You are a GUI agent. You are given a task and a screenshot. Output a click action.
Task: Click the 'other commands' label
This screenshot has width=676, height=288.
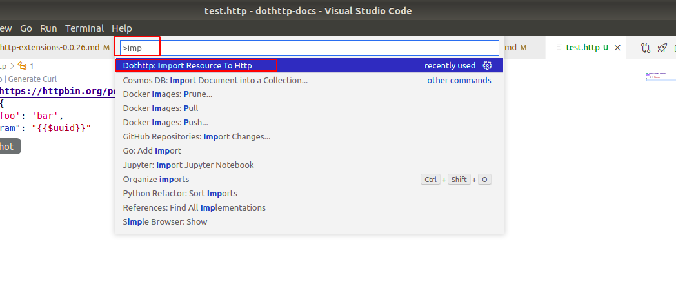click(459, 80)
